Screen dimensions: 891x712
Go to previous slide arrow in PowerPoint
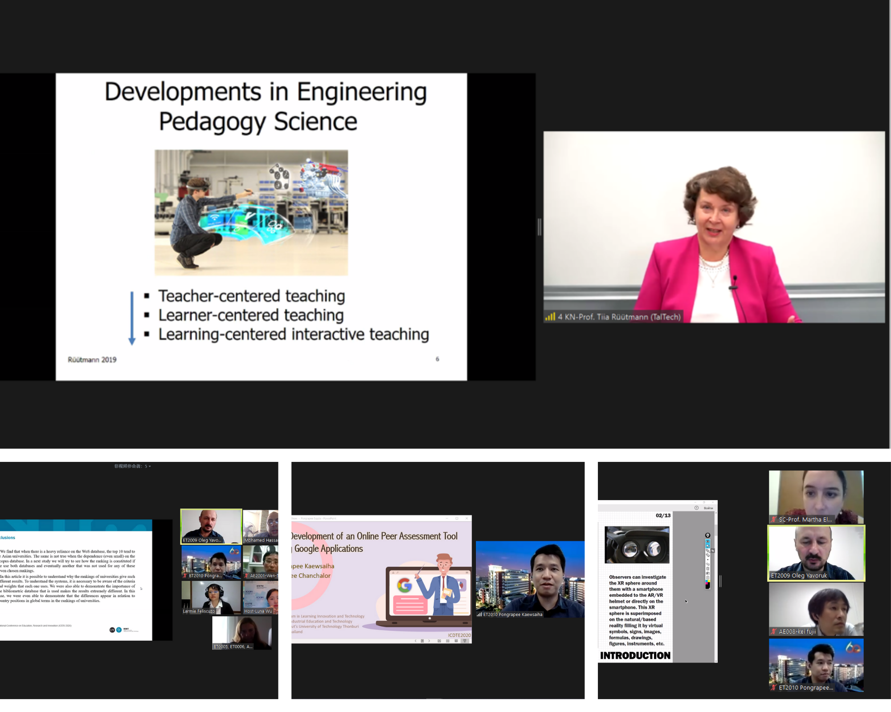416,641
